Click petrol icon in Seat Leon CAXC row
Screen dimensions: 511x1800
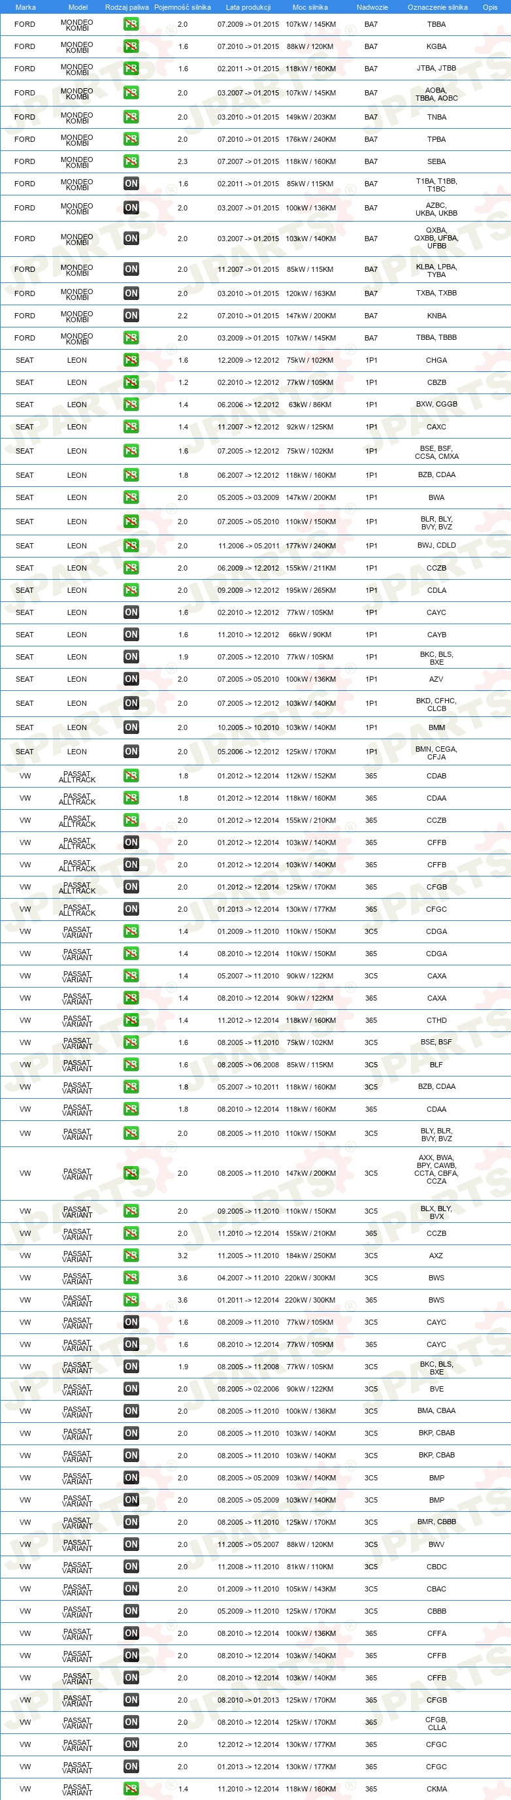tap(131, 427)
